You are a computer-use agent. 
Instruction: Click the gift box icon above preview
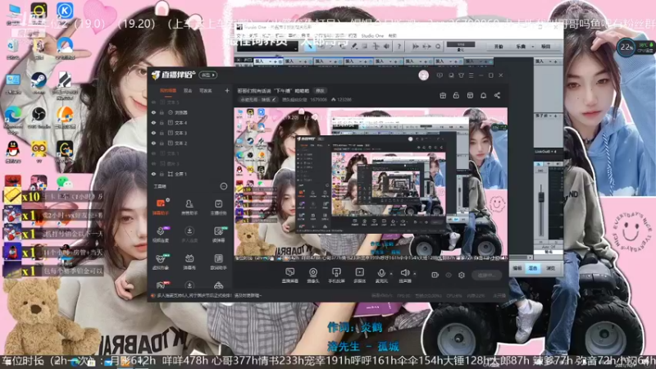click(x=443, y=95)
